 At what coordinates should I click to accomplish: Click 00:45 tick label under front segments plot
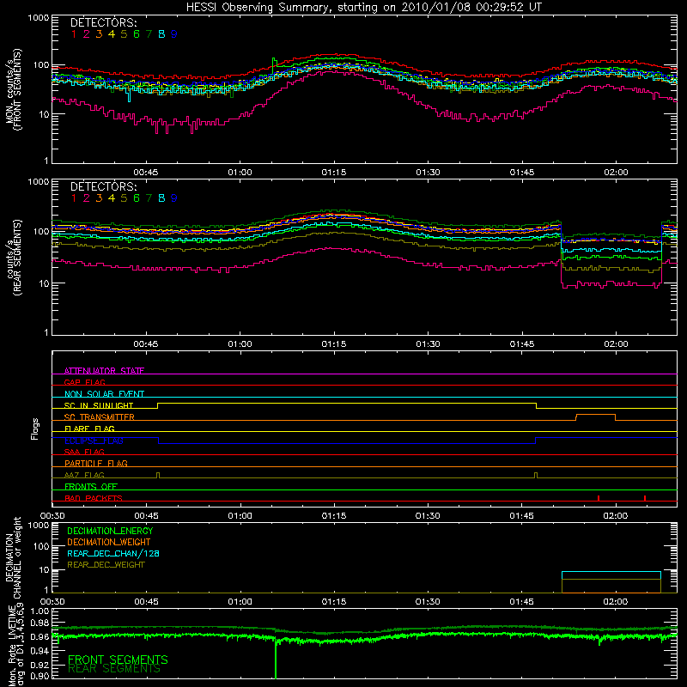tap(146, 173)
